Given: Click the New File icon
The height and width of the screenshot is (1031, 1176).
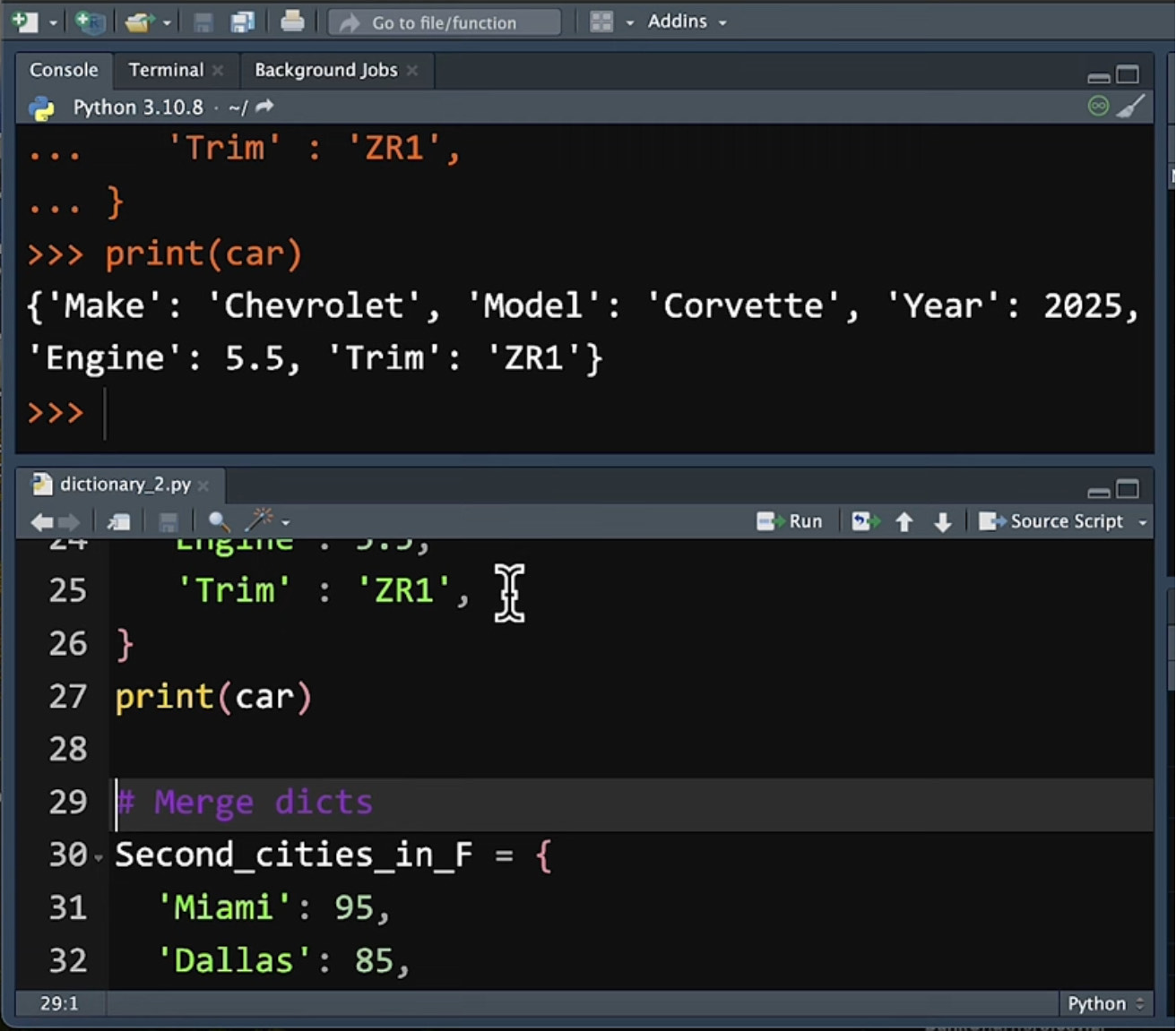Looking at the screenshot, I should 26,21.
